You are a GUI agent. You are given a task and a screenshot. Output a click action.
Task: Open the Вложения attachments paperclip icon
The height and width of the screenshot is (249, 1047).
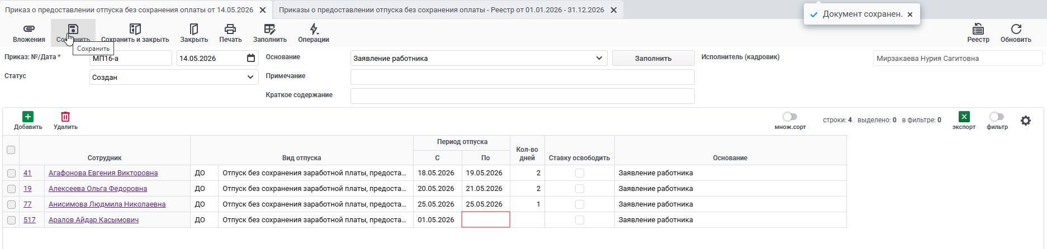[29, 29]
